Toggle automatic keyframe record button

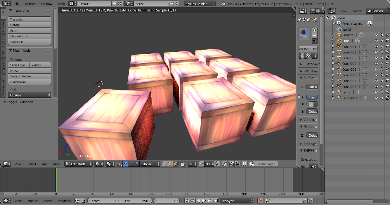pos(260,201)
